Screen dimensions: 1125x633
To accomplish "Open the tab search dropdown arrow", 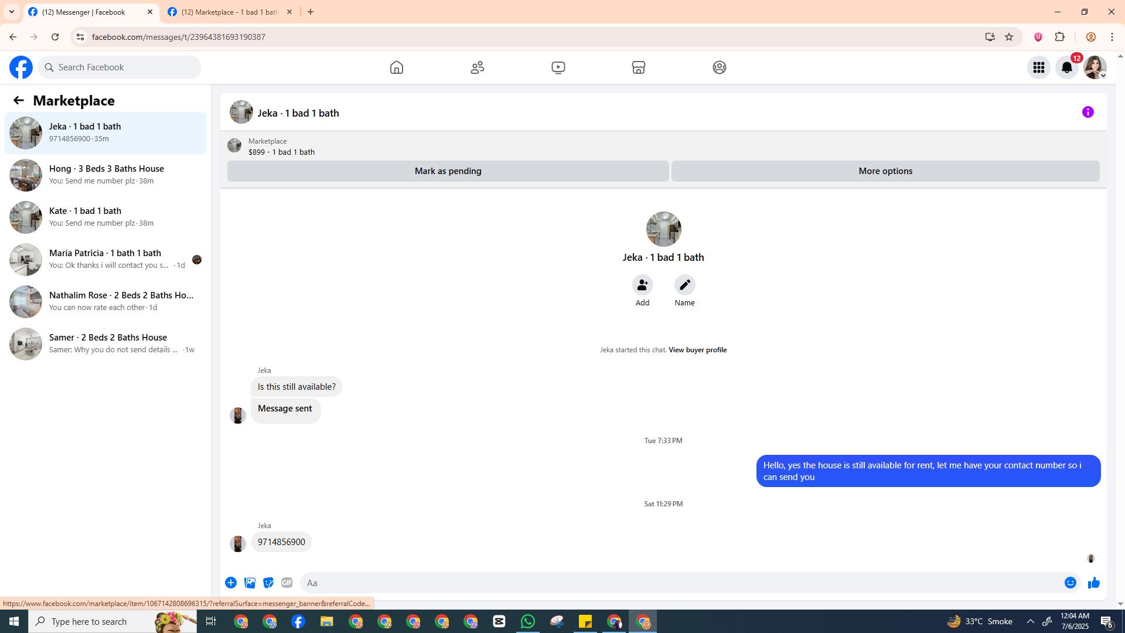I will pos(11,12).
